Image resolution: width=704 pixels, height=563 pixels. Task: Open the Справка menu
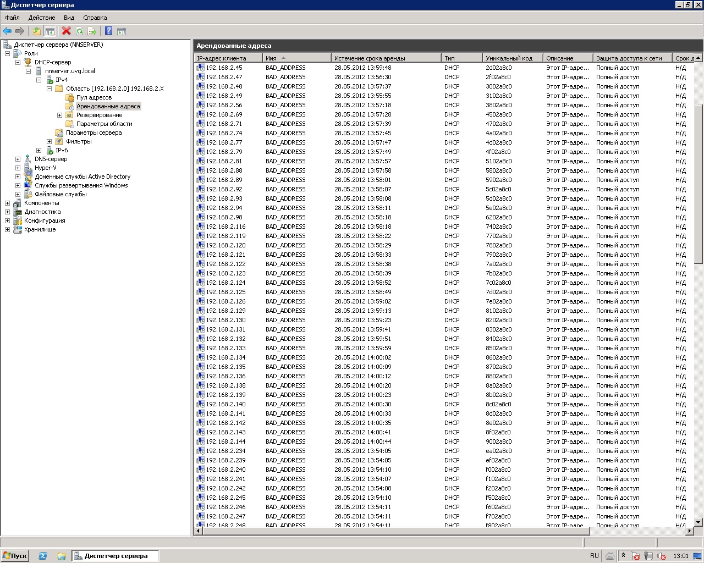tap(95, 18)
